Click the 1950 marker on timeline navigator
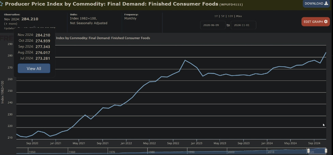Viewport: 333px width, 155px height. (x=32, y=152)
